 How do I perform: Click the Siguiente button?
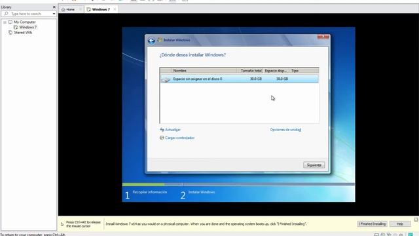coord(314,165)
